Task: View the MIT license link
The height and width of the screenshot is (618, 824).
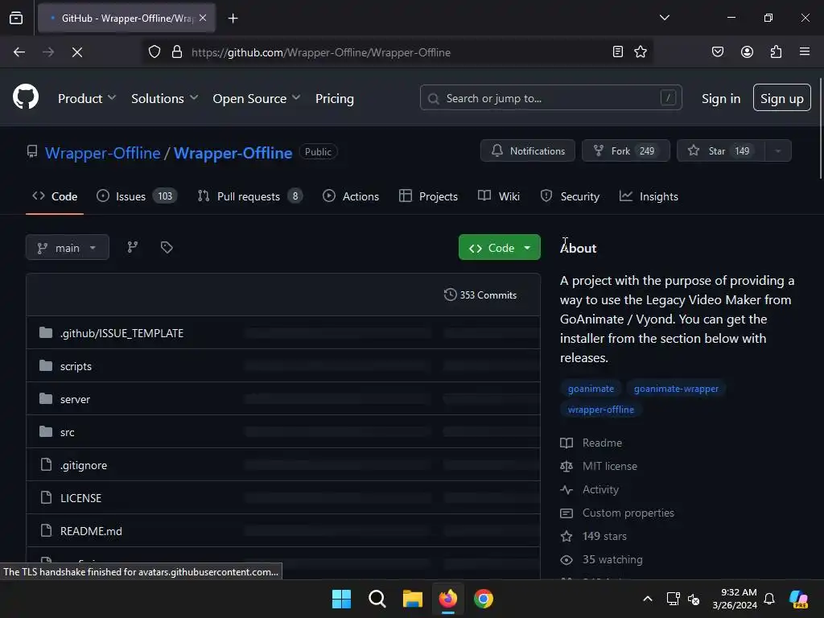Action: [599, 466]
